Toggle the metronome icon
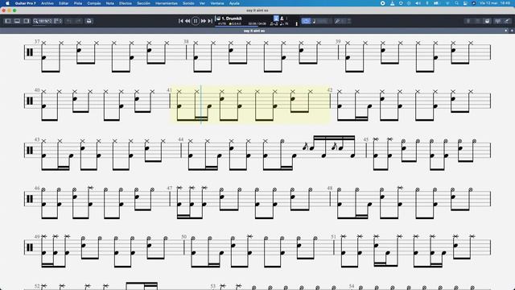The height and width of the screenshot is (290, 515). pyautogui.click(x=282, y=19)
